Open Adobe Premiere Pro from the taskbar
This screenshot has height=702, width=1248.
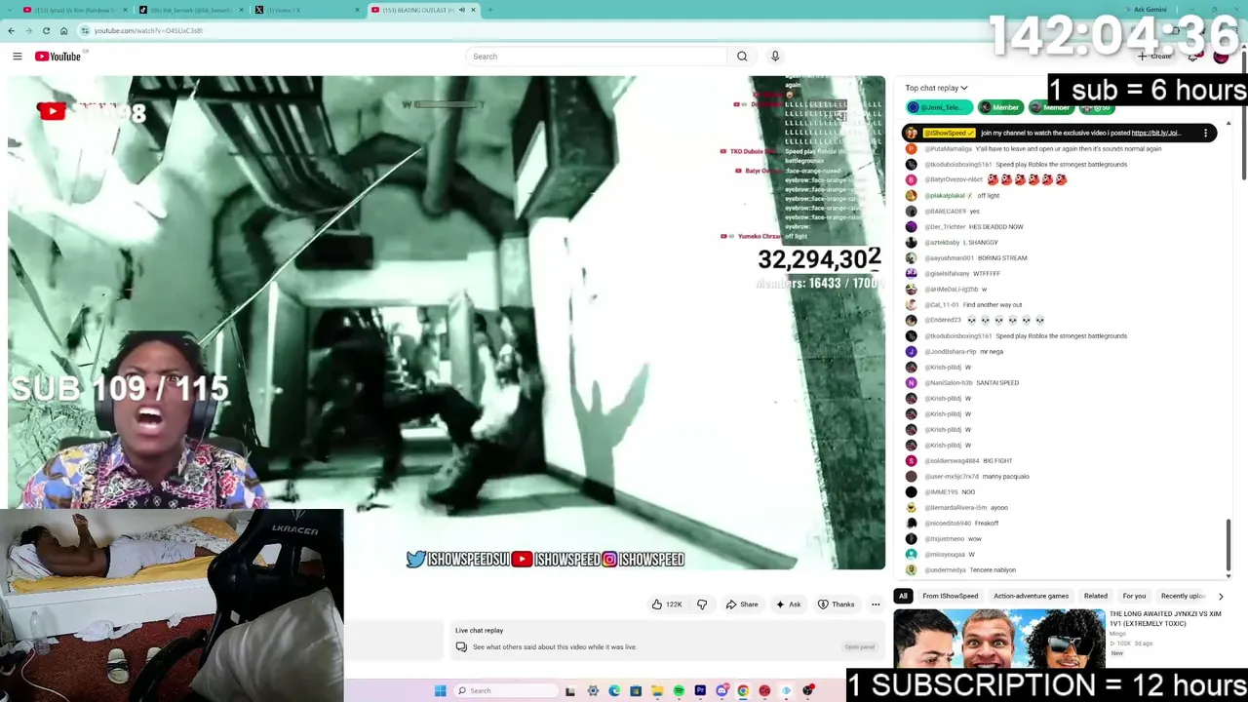(x=700, y=691)
